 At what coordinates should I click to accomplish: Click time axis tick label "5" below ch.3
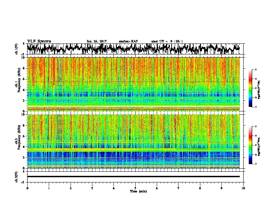pyautogui.click(x=135, y=188)
